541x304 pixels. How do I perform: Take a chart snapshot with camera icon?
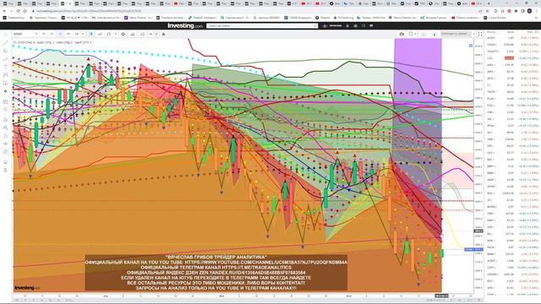[402, 34]
